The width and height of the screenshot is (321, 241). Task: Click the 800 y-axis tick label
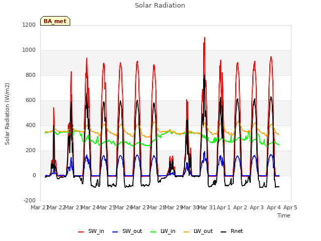31,75
